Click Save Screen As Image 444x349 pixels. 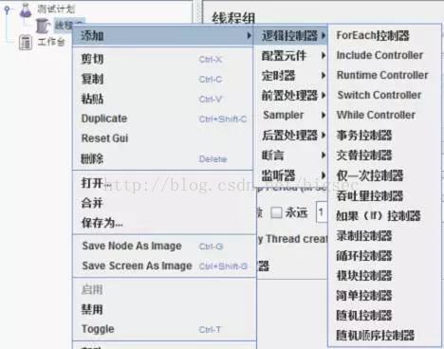coord(164,266)
